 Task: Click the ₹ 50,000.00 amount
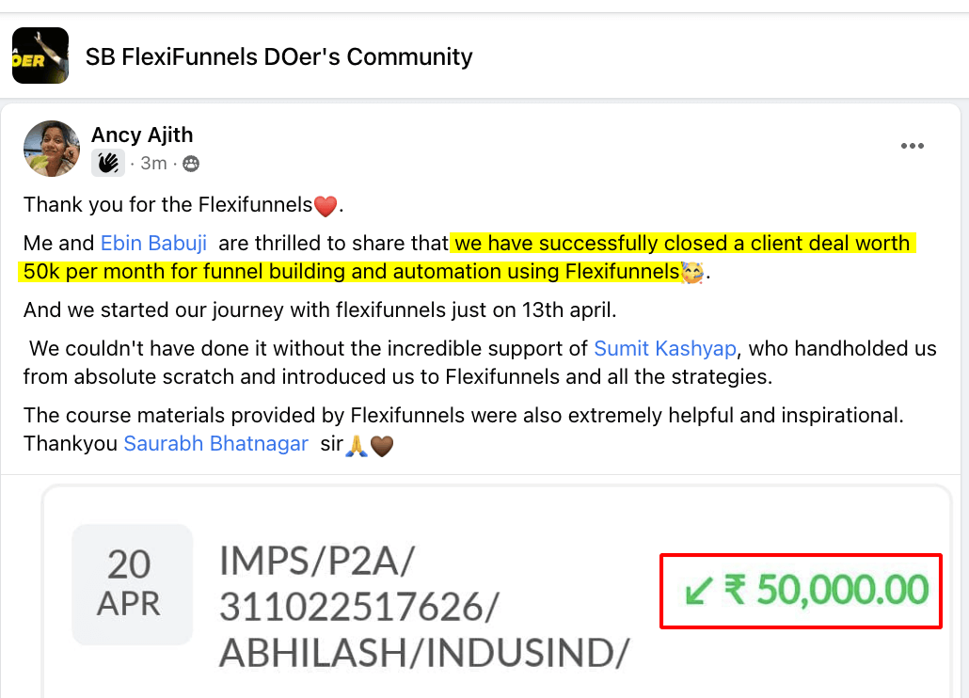[x=825, y=591]
